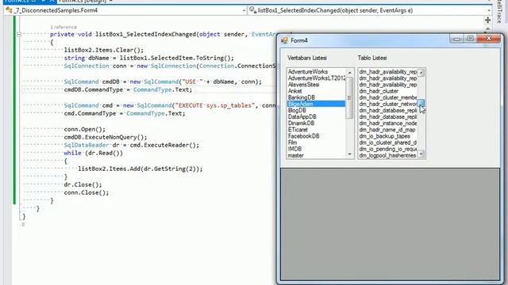Image resolution: width=508 pixels, height=285 pixels.
Task: Open the class selector dropdown _7_DisconnectedSamples.Form4
Action: click(125, 10)
